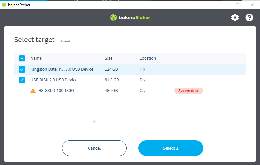
Task: Confirm with the Select 2 button
Action: [171, 148]
